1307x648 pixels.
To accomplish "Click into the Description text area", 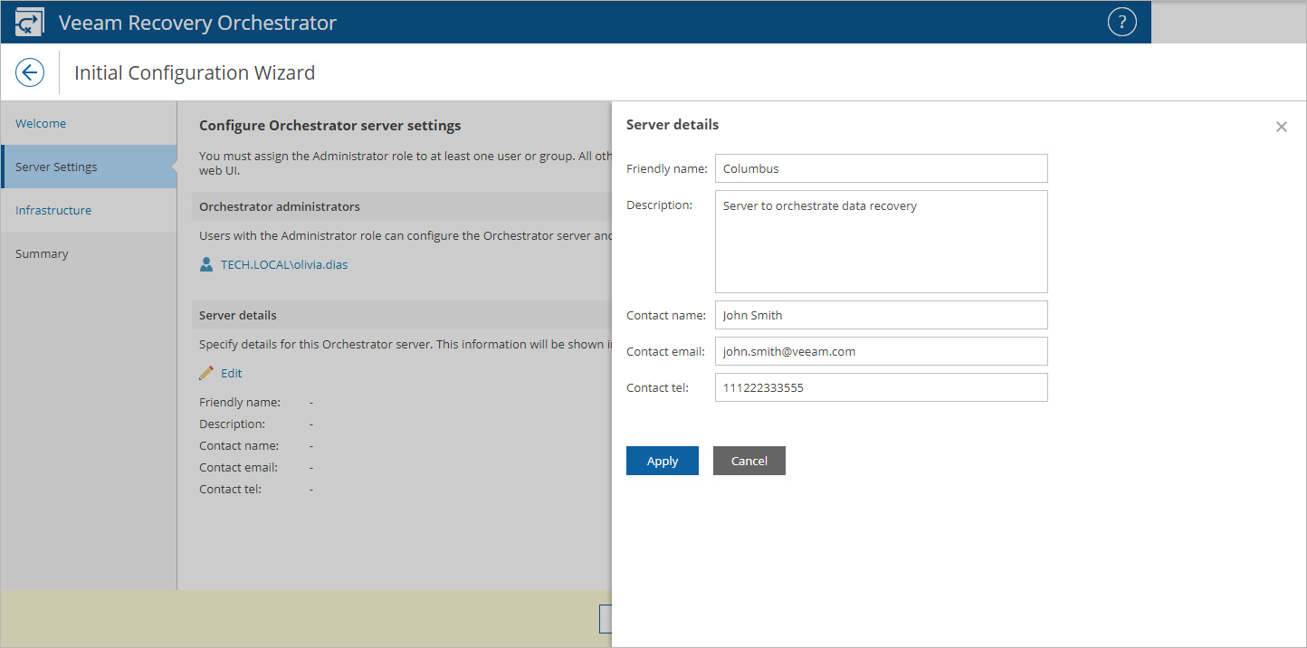I will coord(881,241).
